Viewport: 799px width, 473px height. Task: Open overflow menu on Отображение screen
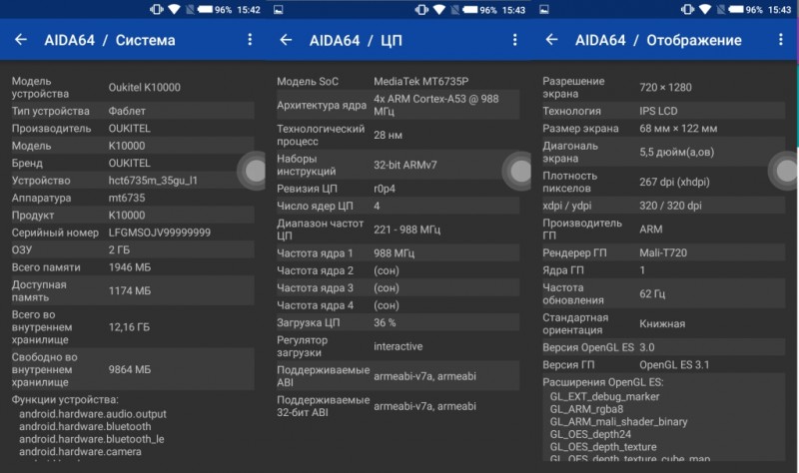[781, 40]
